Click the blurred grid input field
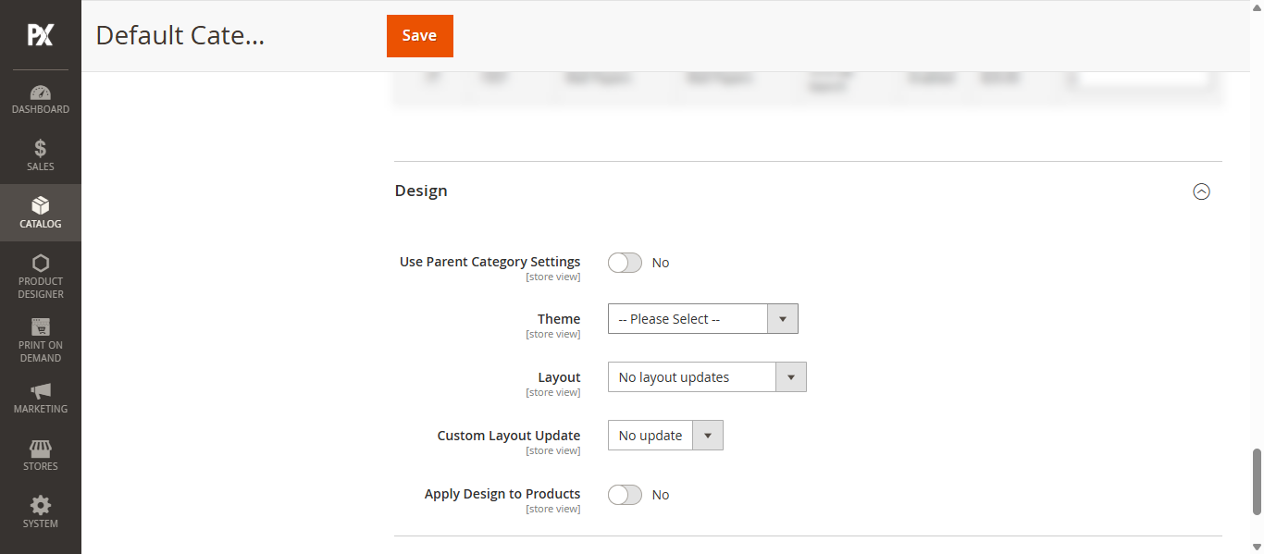 point(1144,79)
